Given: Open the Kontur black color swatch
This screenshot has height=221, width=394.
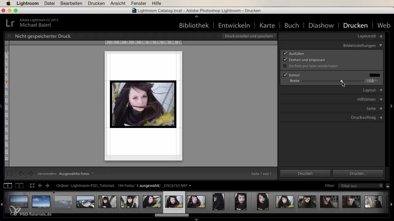Looking at the screenshot, I should (x=375, y=75).
